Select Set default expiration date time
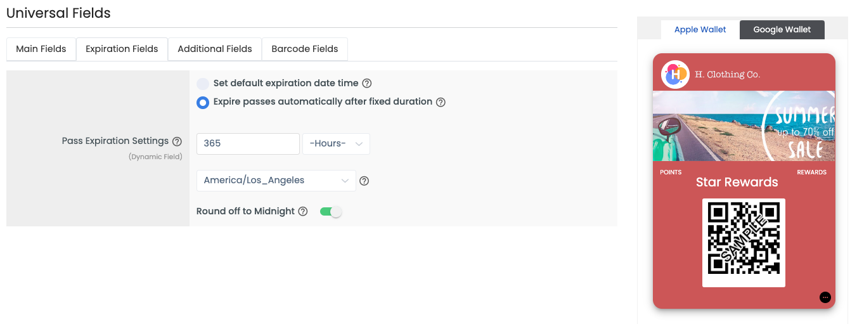The image size is (857, 324). pyautogui.click(x=203, y=84)
